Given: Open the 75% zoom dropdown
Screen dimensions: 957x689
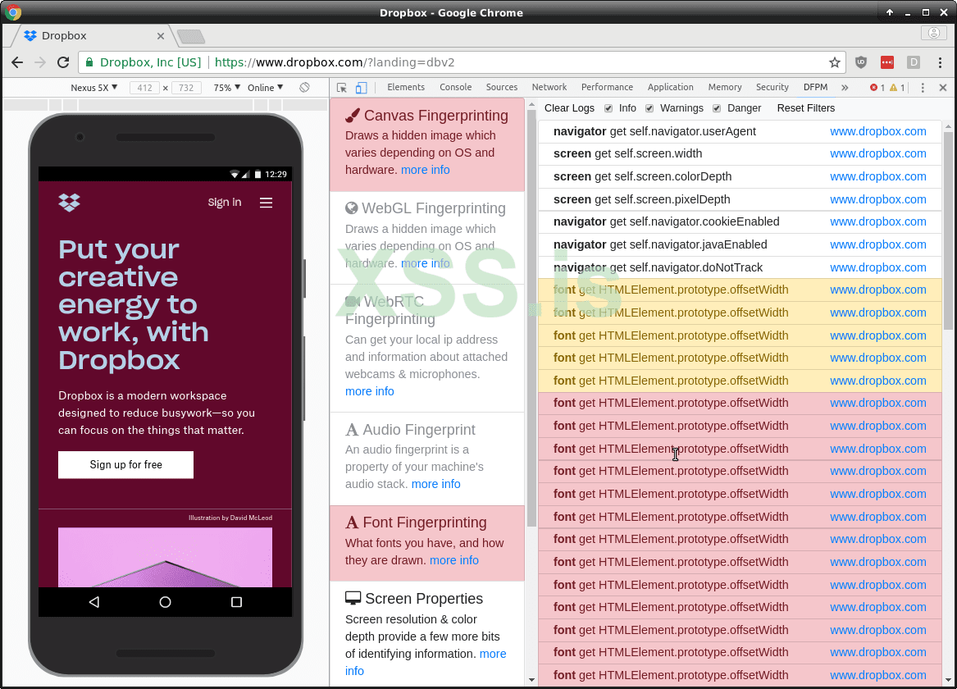Looking at the screenshot, I should click(x=226, y=87).
